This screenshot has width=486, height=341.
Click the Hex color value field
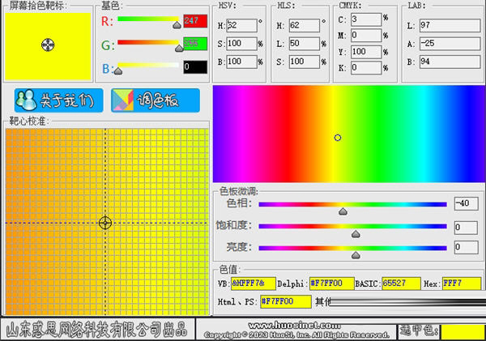tap(463, 284)
